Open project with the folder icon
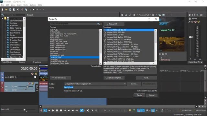 (6, 9)
